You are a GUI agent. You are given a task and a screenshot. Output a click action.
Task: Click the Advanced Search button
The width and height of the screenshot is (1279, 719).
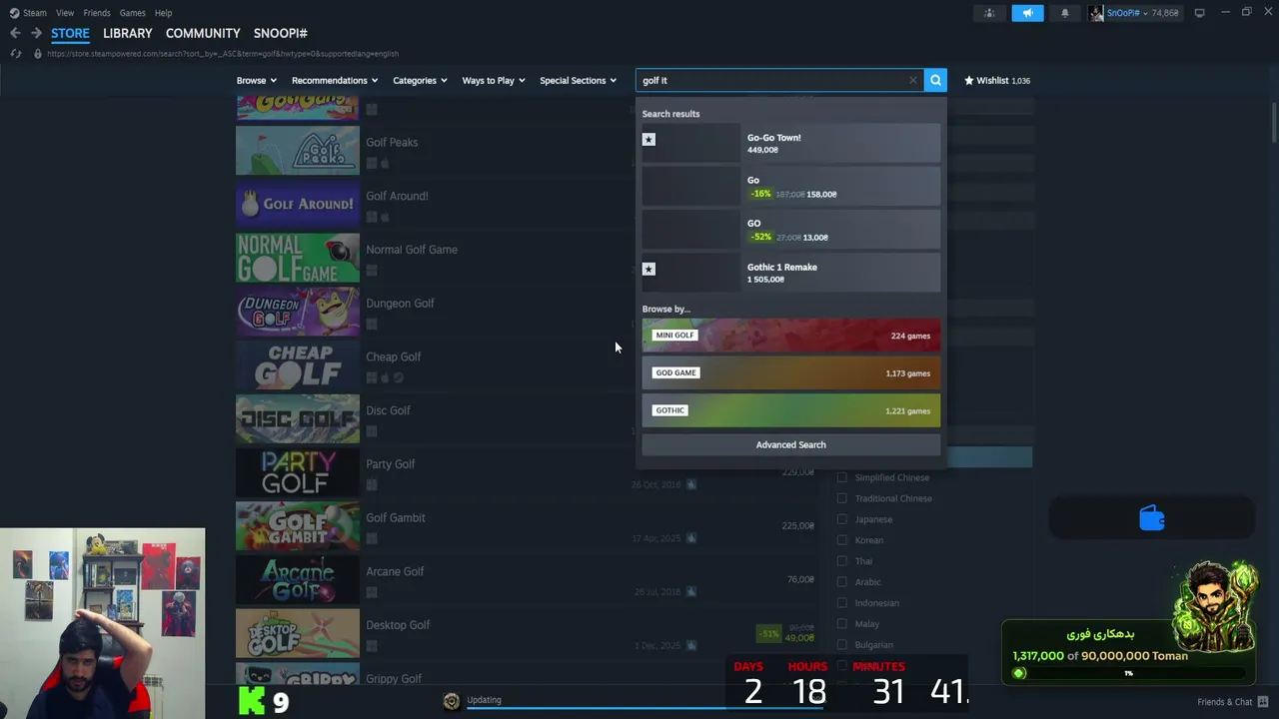pos(791,444)
